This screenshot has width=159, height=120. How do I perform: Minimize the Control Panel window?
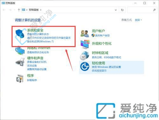[135, 3]
